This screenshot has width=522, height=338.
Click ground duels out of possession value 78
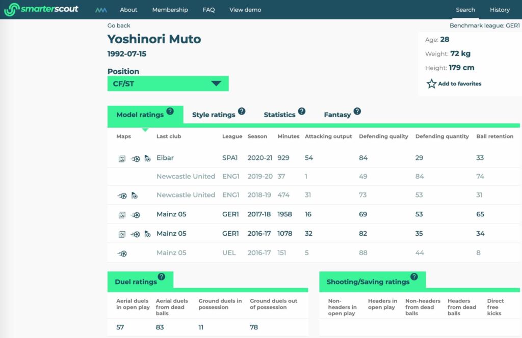point(254,327)
